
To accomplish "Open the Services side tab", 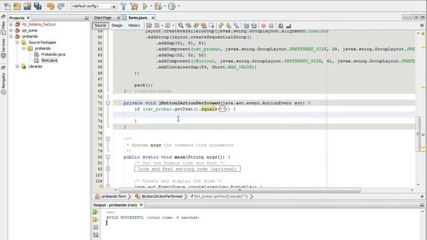I will point(3,48).
